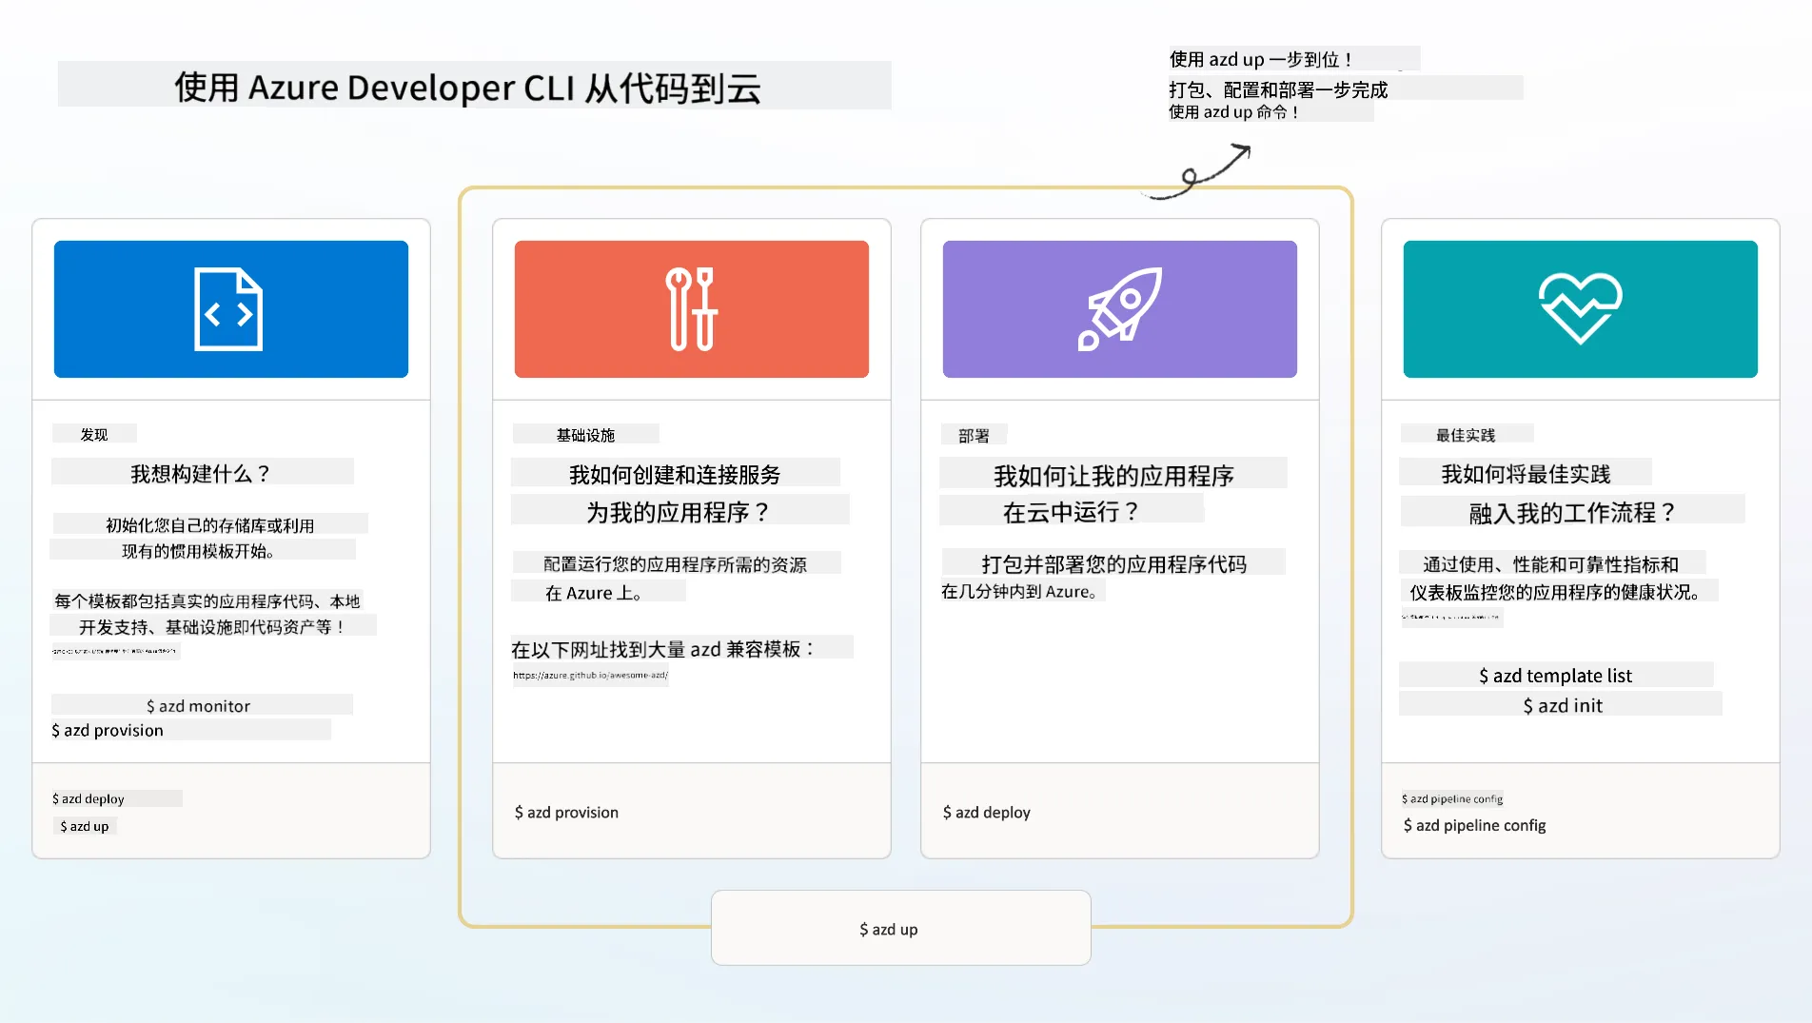The image size is (1812, 1023).
Task: Select the heading '我如何创建和连接服务'
Action: [675, 474]
